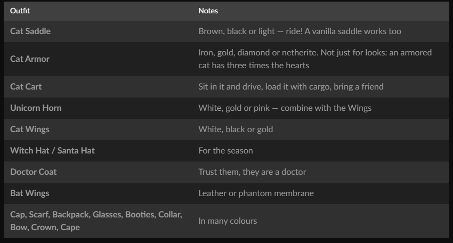Select the 'In many colours' note
Image resolution: width=453 pixels, height=243 pixels.
tap(228, 221)
